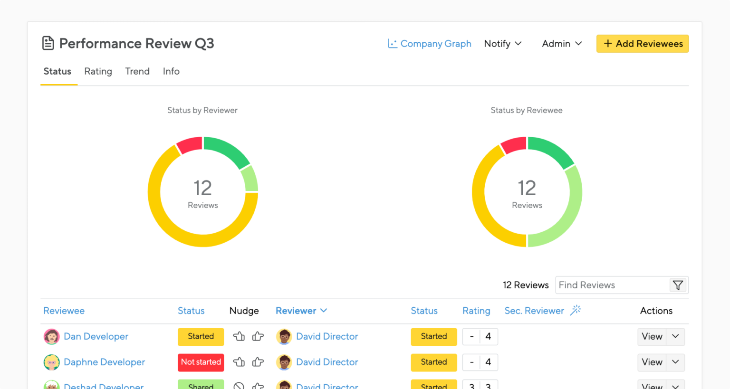Open David Director's reviewer profile link
The image size is (730, 389).
point(327,336)
